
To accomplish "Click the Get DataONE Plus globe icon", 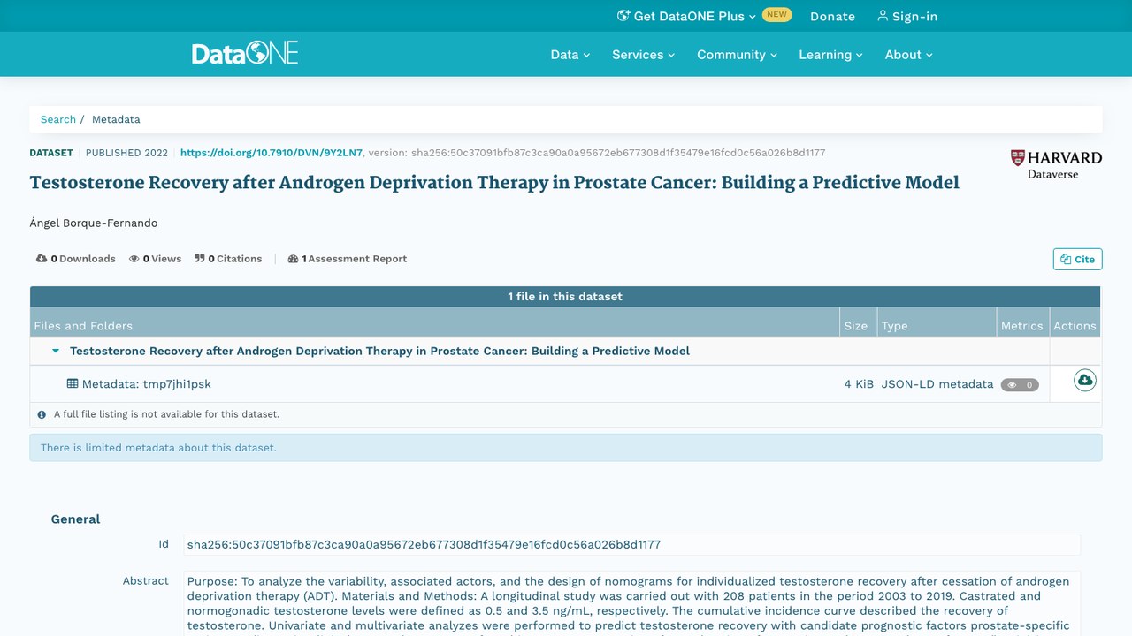I will [x=623, y=16].
